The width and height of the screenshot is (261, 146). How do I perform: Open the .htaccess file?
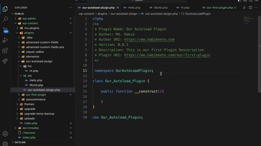click(x=29, y=133)
